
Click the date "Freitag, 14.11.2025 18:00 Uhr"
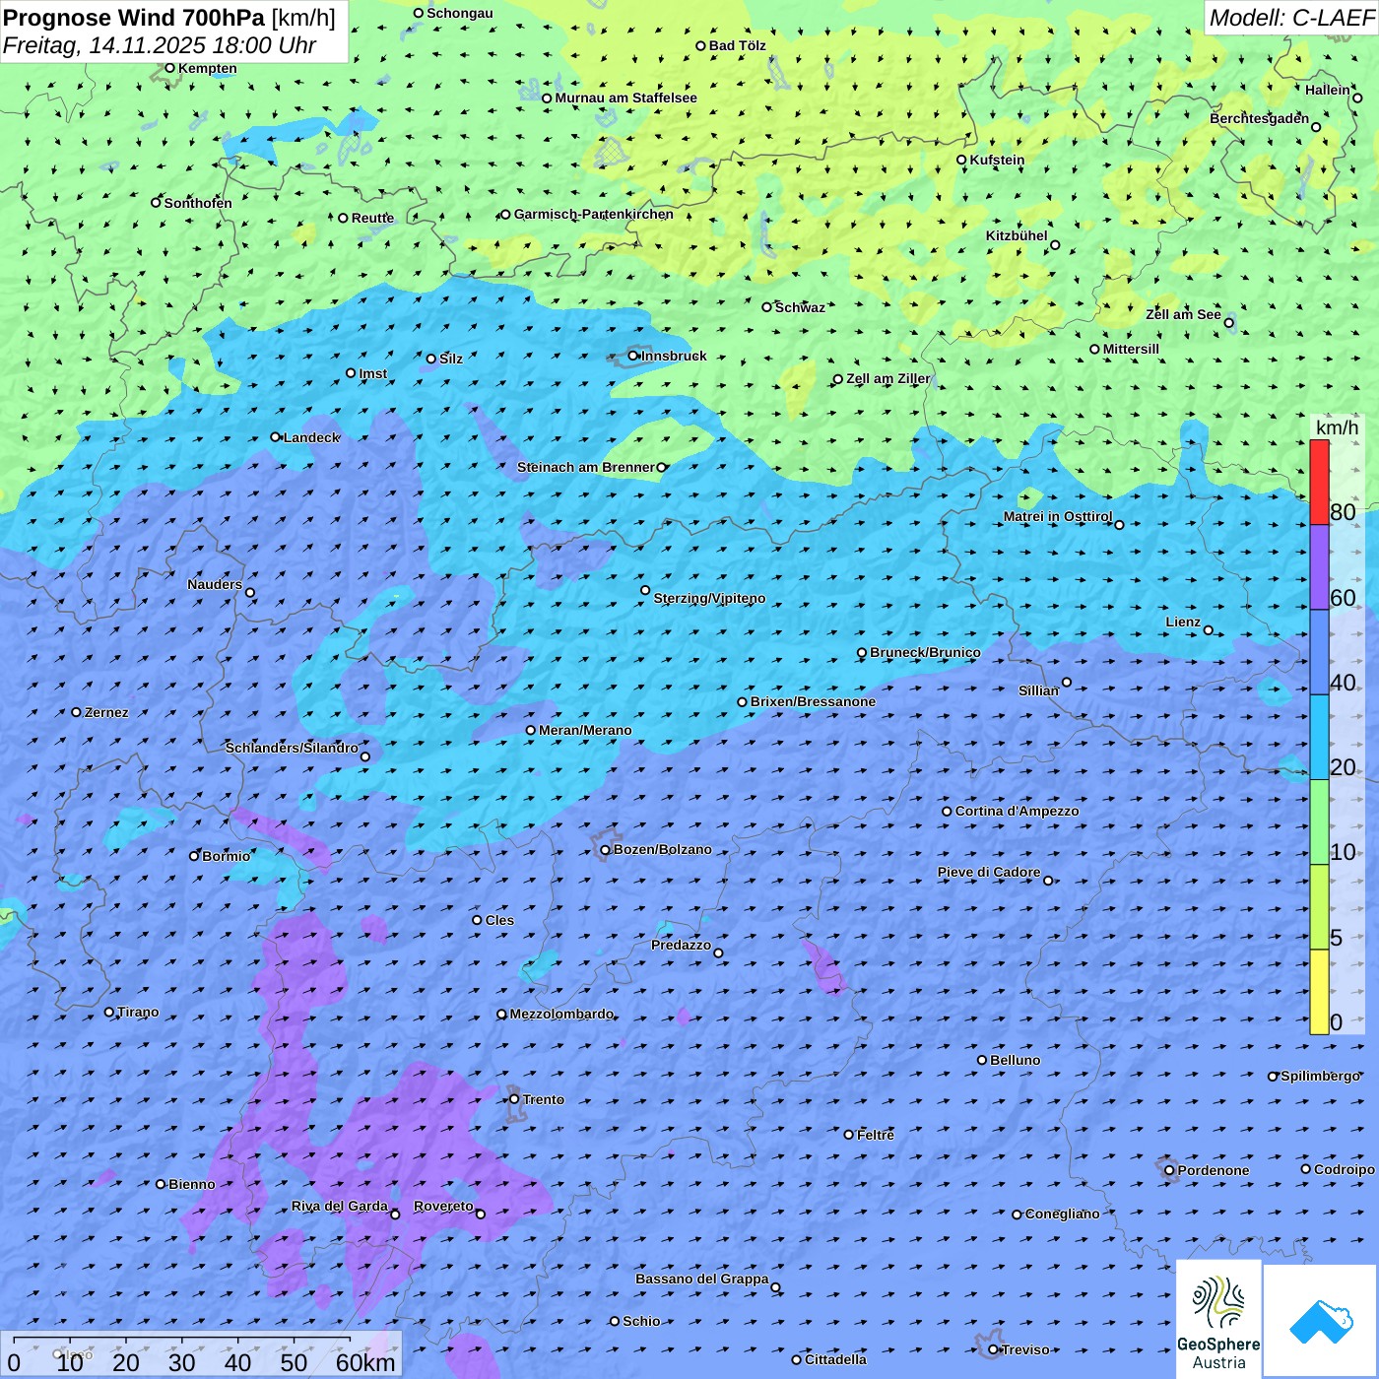tap(160, 45)
